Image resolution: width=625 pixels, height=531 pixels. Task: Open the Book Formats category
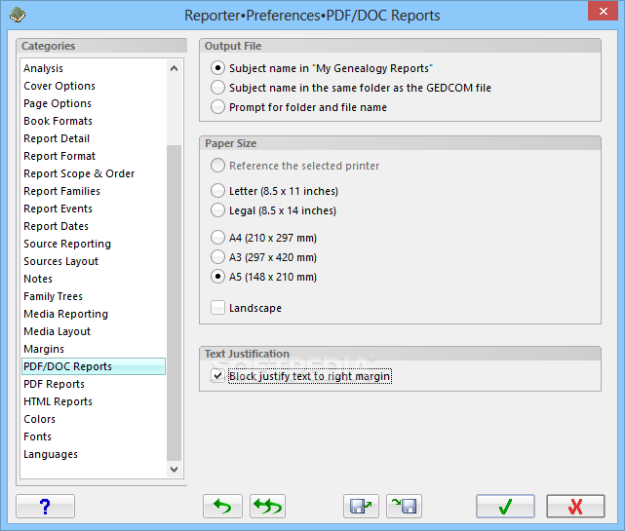pos(94,121)
